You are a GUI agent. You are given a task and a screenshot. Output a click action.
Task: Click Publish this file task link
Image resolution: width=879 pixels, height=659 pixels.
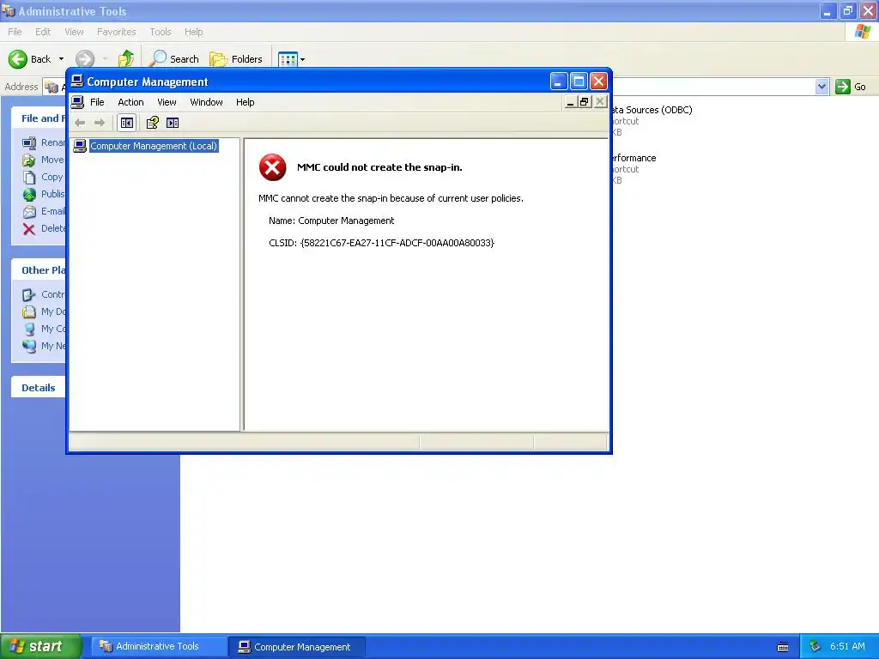click(44, 194)
